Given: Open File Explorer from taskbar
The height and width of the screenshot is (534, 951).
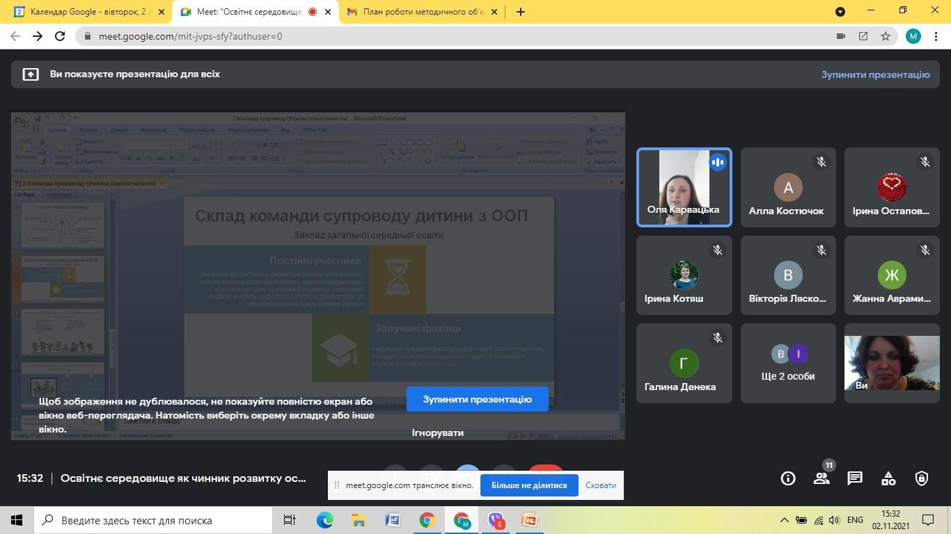Looking at the screenshot, I should (x=359, y=520).
